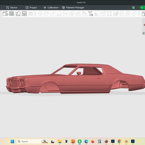Viewport: 145px width, 145px height.
Task: Click the Add model cube icon
Action: 5,13
